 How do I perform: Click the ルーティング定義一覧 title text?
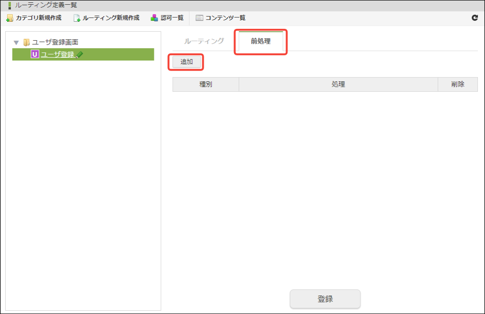click(x=46, y=5)
